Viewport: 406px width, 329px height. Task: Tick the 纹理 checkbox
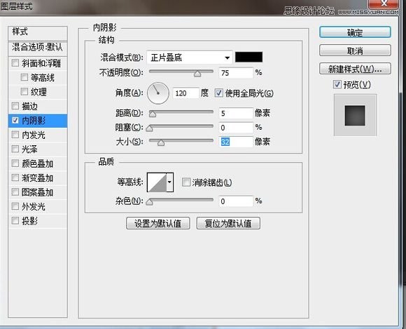click(24, 91)
